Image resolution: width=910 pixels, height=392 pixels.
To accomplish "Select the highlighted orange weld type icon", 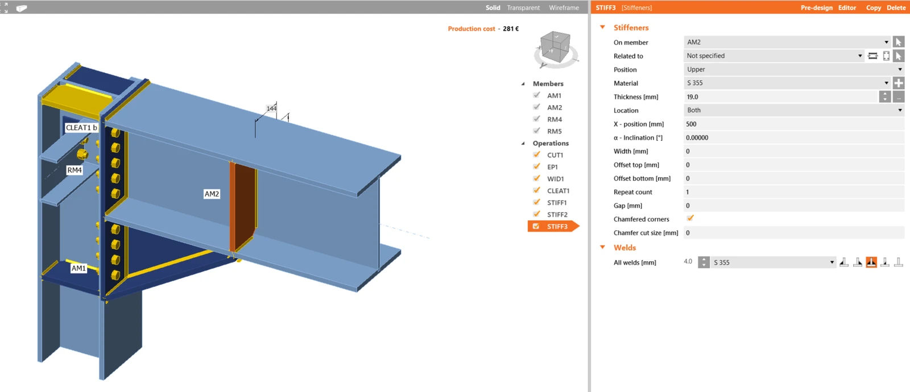I will [x=871, y=262].
